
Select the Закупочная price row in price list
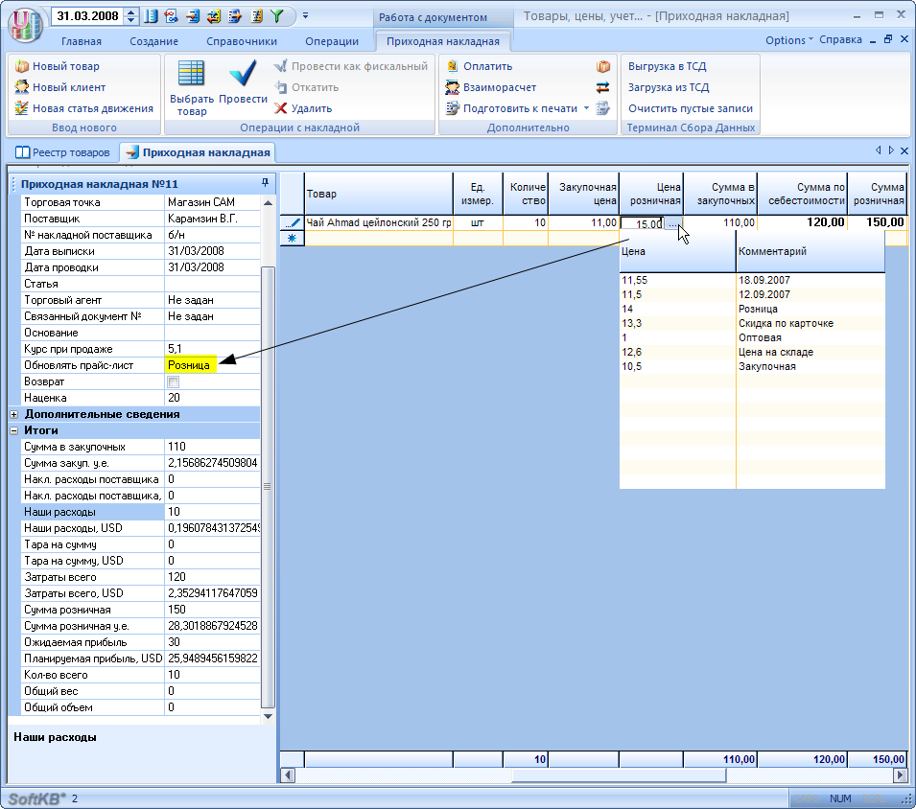tap(752, 366)
